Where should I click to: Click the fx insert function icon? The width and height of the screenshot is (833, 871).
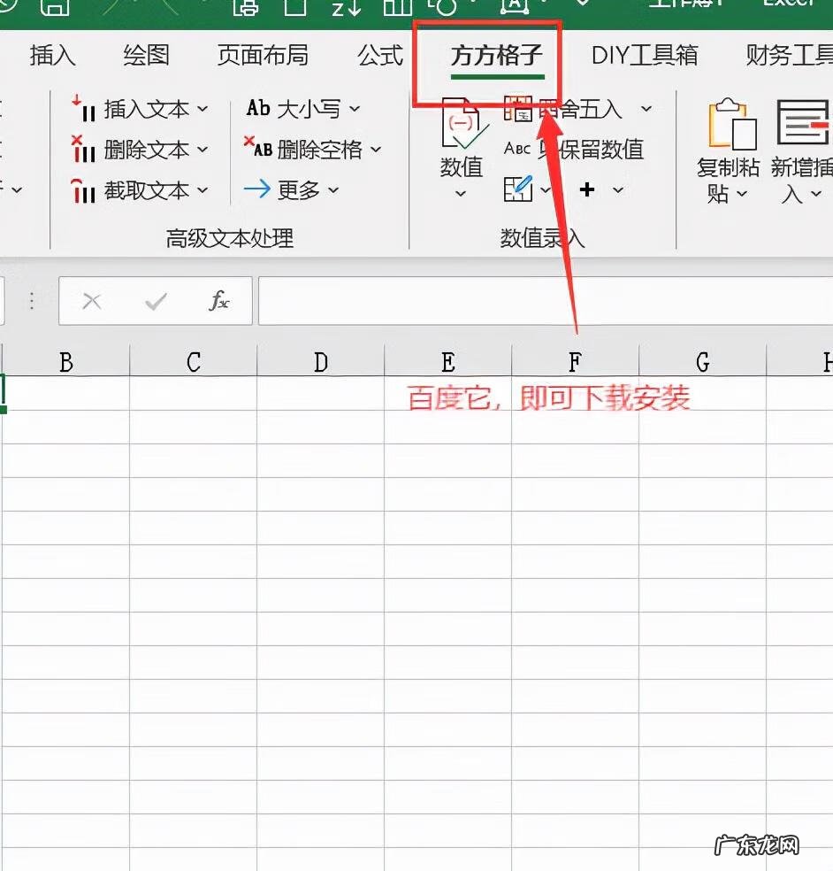[219, 301]
